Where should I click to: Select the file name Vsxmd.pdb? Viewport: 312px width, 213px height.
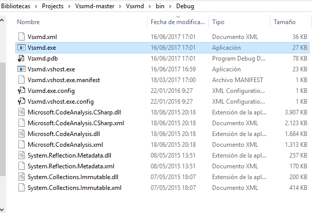(x=43, y=59)
